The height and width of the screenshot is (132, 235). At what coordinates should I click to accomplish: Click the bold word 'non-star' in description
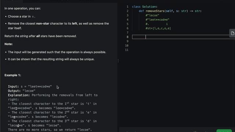tap(43, 23)
